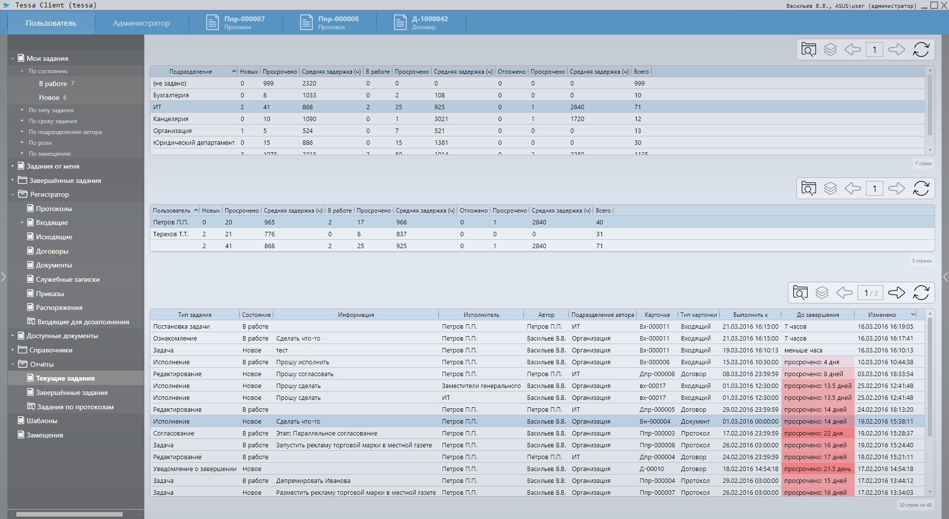Click the layers icon above the users table
This screenshot has height=519, width=949.
[830, 188]
